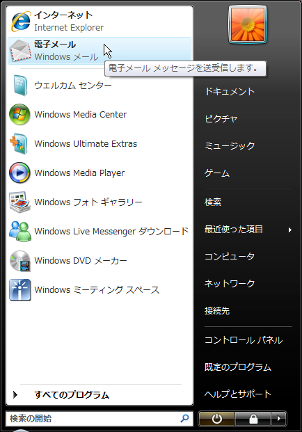Launch Windows Media Player icon
302x432 pixels.
click(19, 173)
